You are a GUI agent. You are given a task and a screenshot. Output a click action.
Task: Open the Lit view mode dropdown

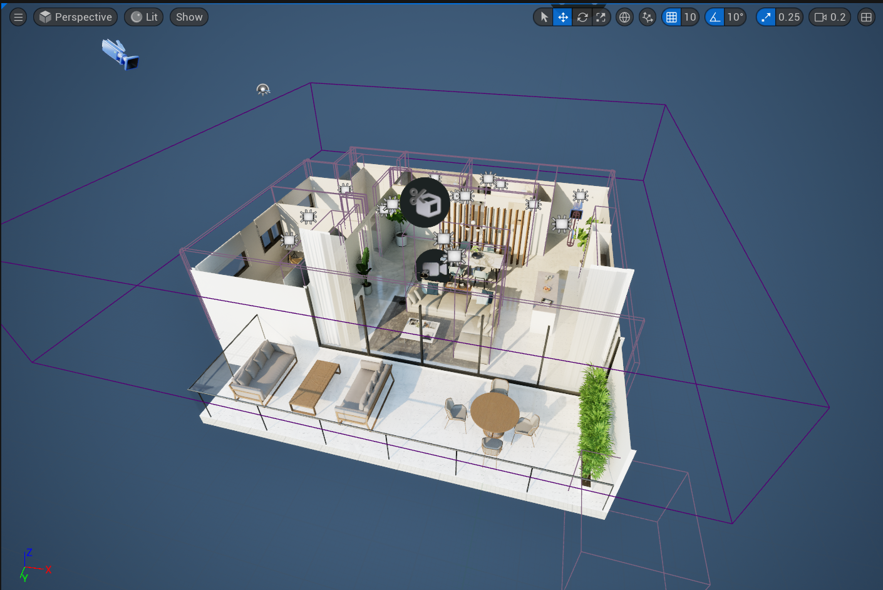coord(144,17)
